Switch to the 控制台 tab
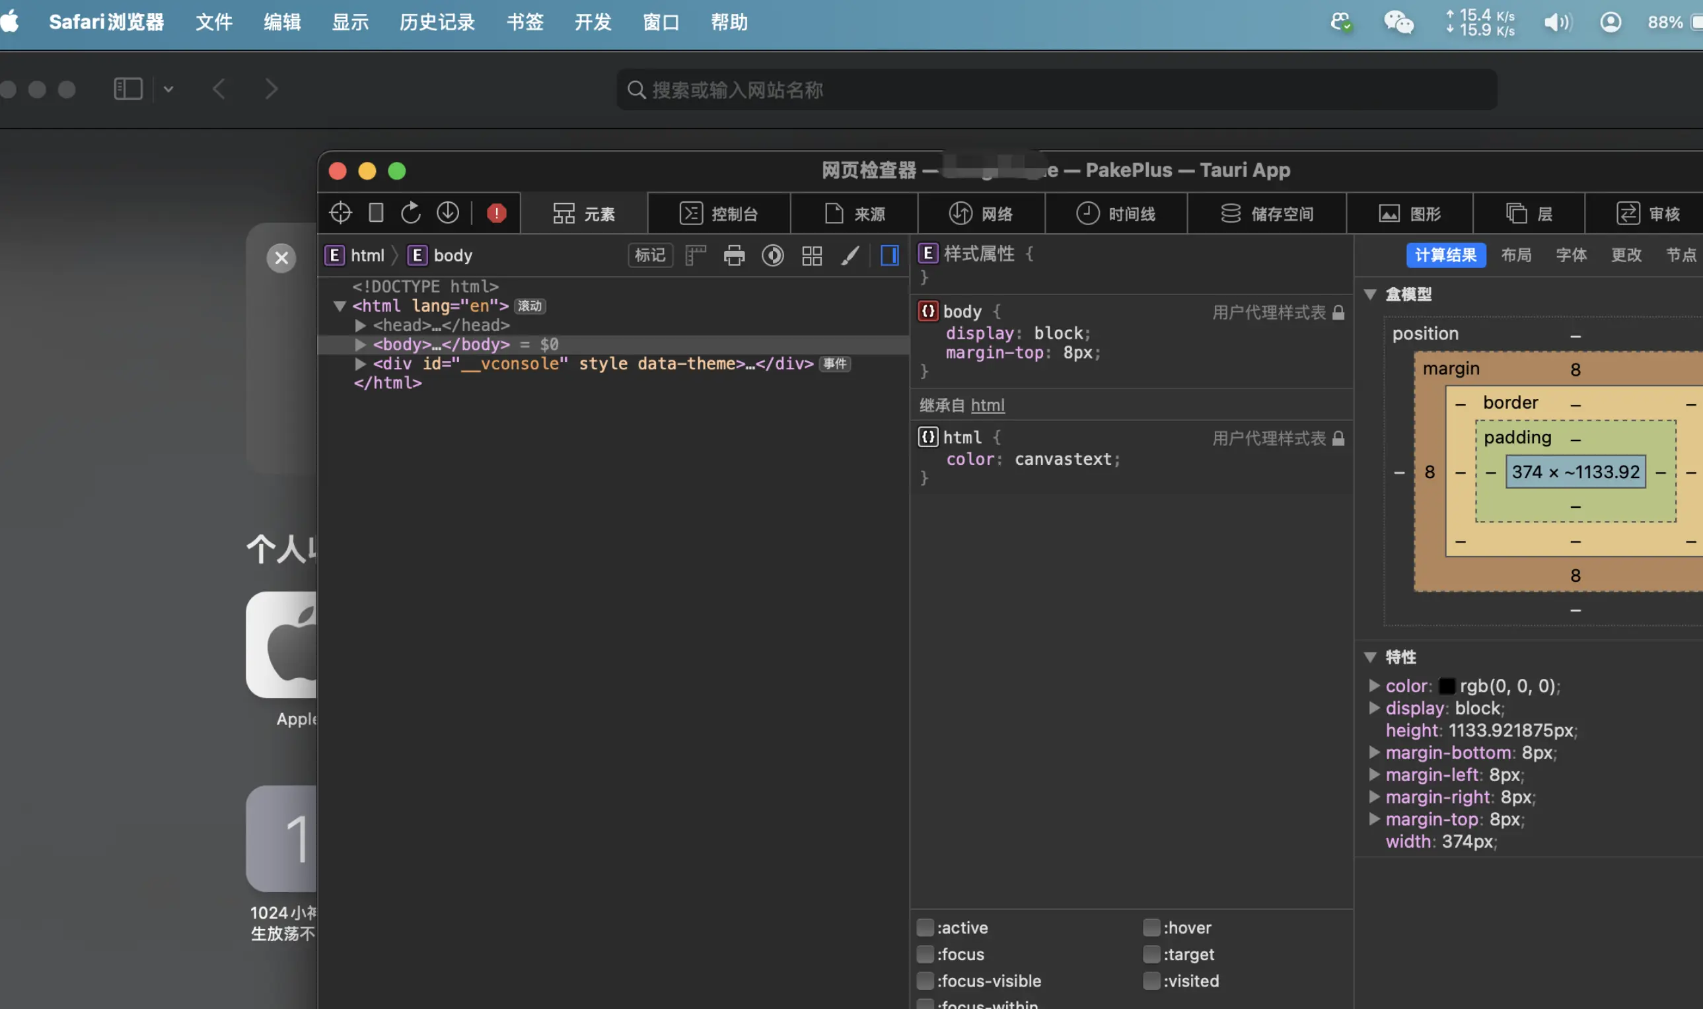The height and width of the screenshot is (1009, 1703). point(719,213)
